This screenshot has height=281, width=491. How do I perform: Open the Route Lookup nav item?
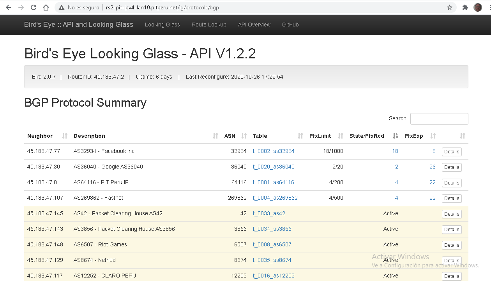coord(209,25)
